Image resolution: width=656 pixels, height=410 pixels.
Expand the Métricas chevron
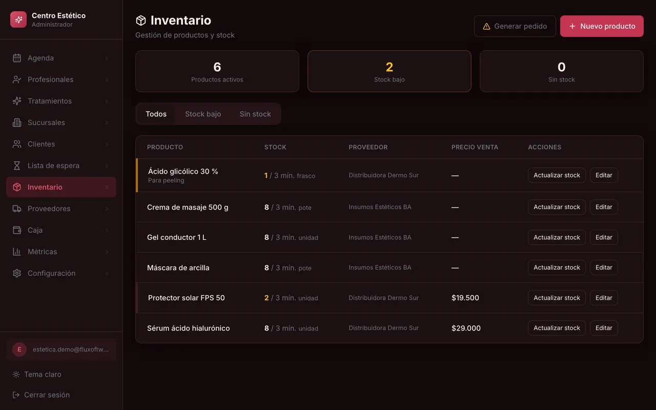click(x=107, y=252)
